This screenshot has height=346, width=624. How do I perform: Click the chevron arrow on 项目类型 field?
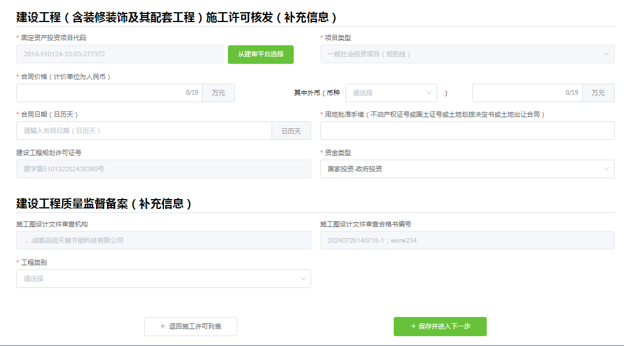pyautogui.click(x=605, y=54)
